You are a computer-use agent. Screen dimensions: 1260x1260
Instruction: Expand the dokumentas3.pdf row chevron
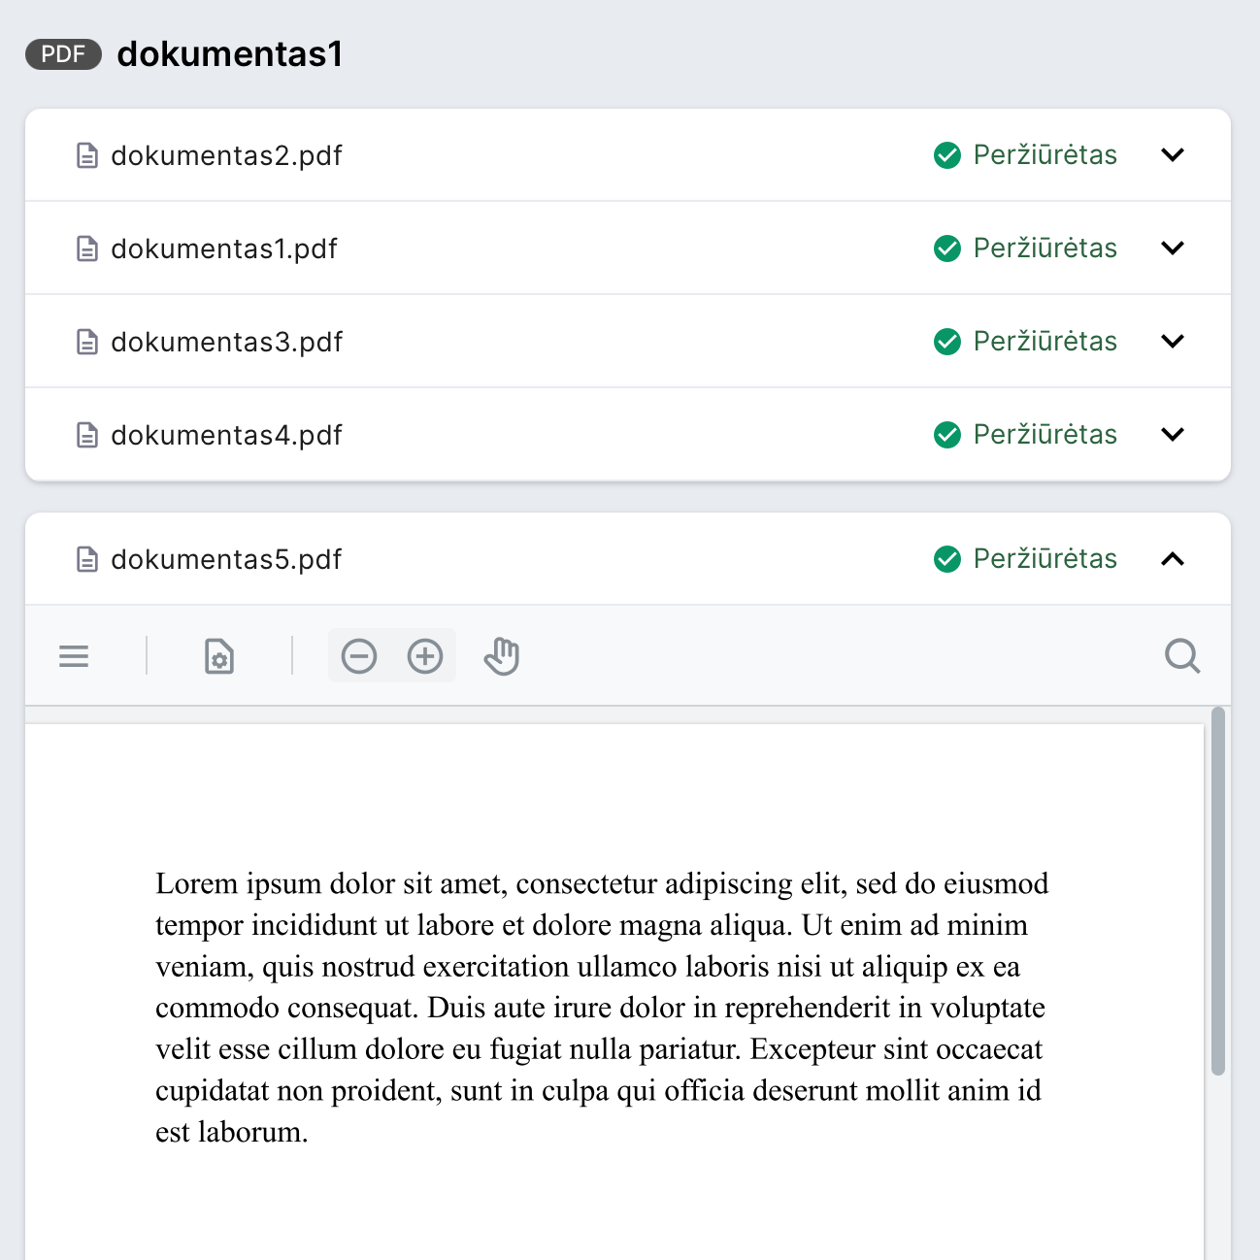point(1173,342)
